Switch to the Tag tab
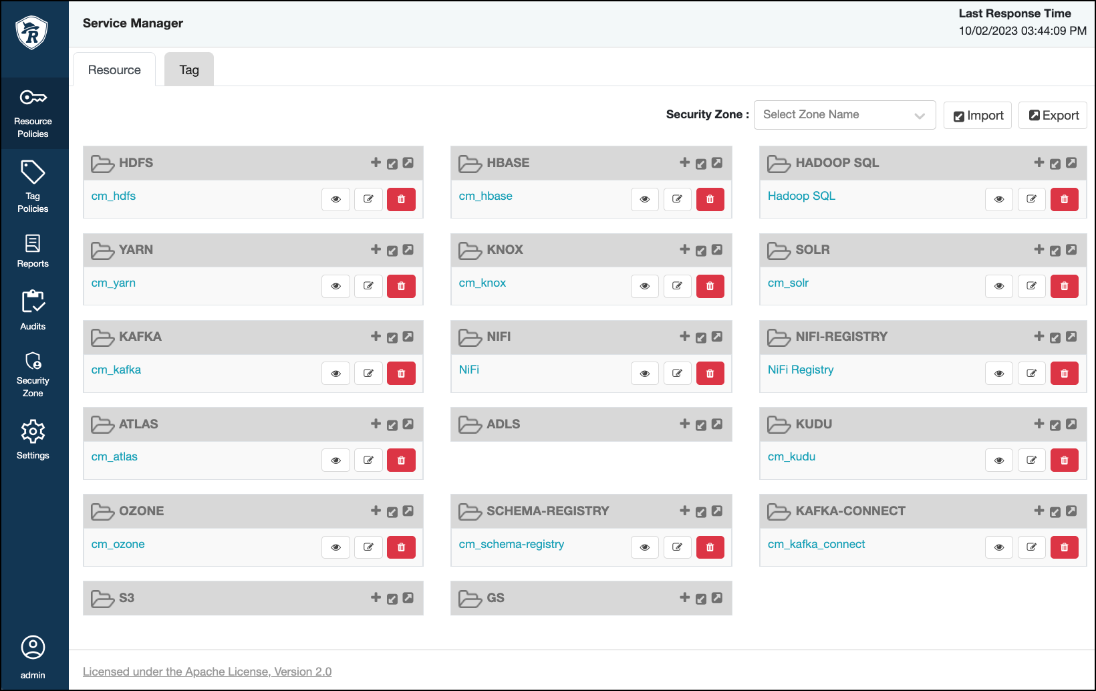 pyautogui.click(x=189, y=70)
